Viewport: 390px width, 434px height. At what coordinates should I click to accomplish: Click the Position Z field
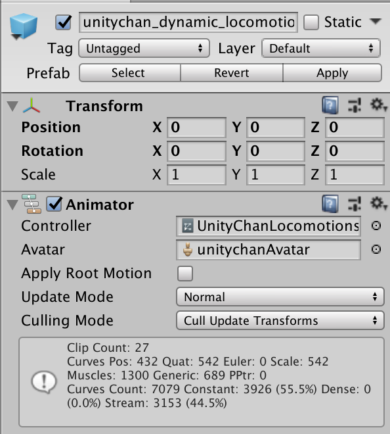pyautogui.click(x=355, y=128)
